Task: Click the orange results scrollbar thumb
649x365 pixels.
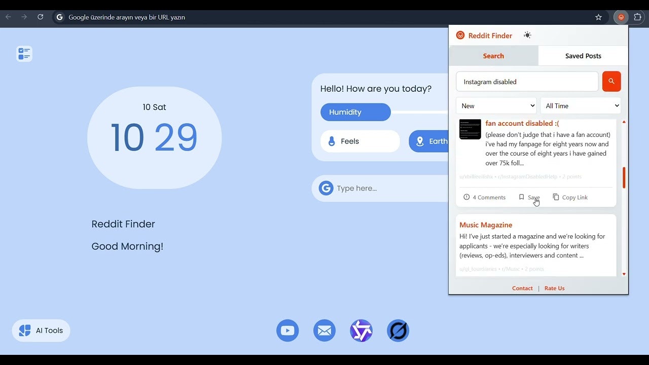Action: [624, 177]
